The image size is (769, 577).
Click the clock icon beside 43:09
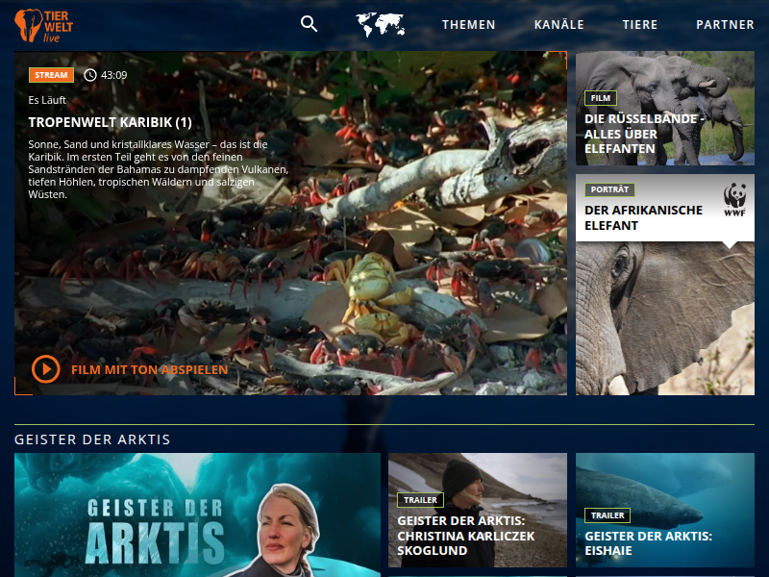90,75
